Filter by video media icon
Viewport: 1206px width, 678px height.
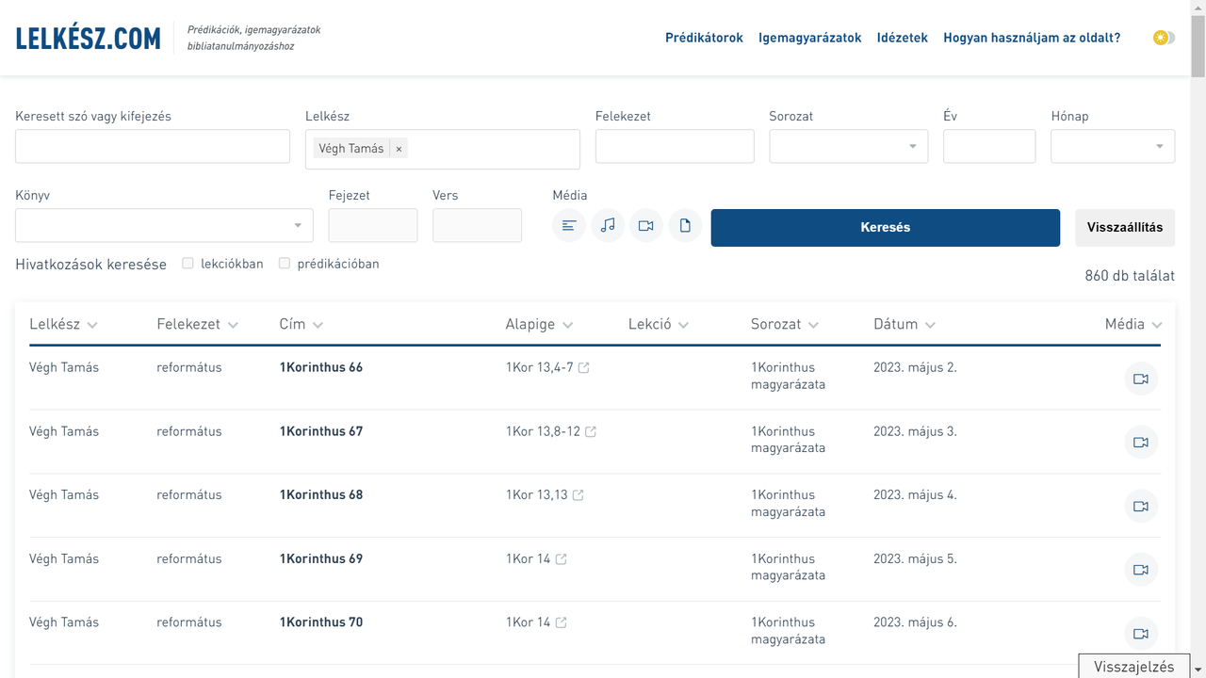(x=646, y=226)
